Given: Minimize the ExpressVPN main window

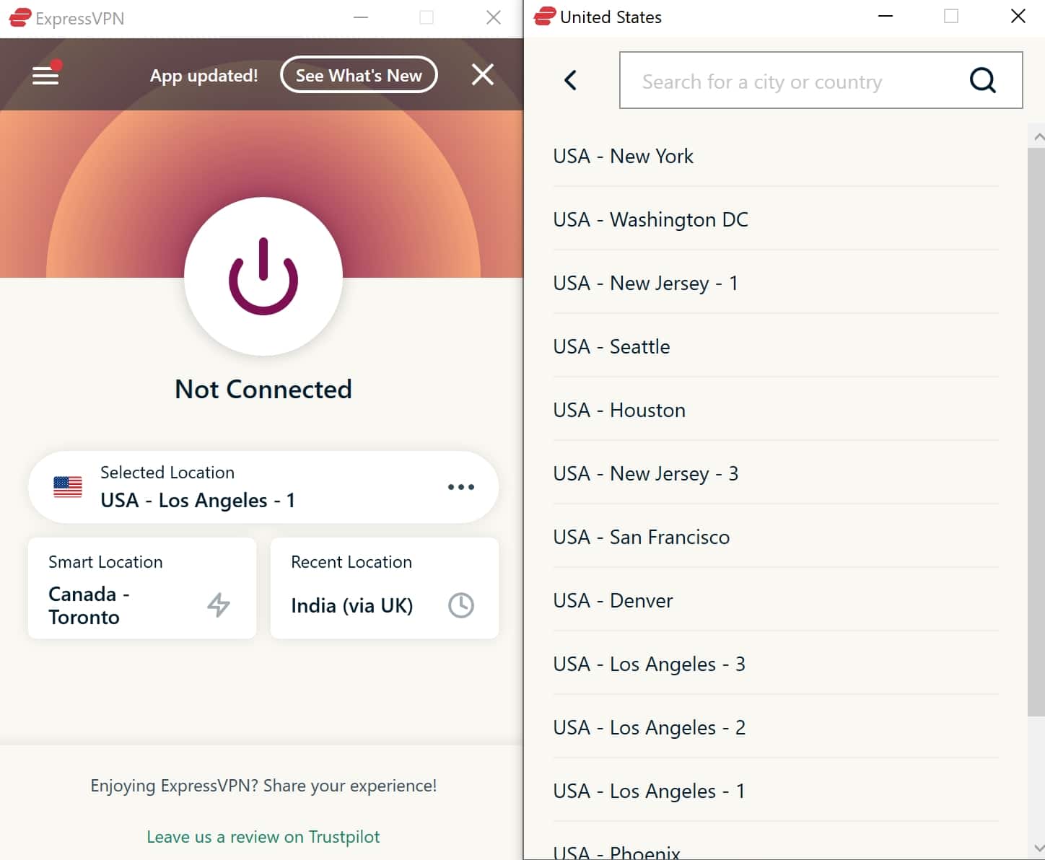Looking at the screenshot, I should coord(361,17).
